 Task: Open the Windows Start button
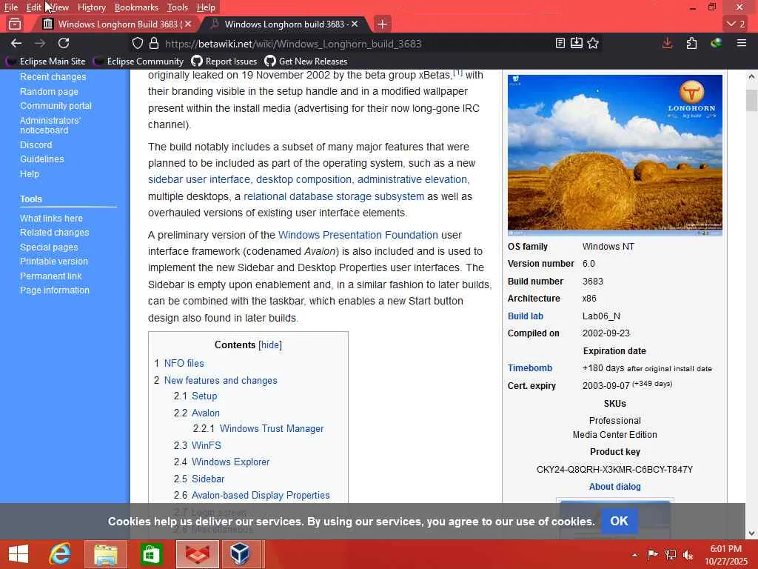pyautogui.click(x=19, y=554)
